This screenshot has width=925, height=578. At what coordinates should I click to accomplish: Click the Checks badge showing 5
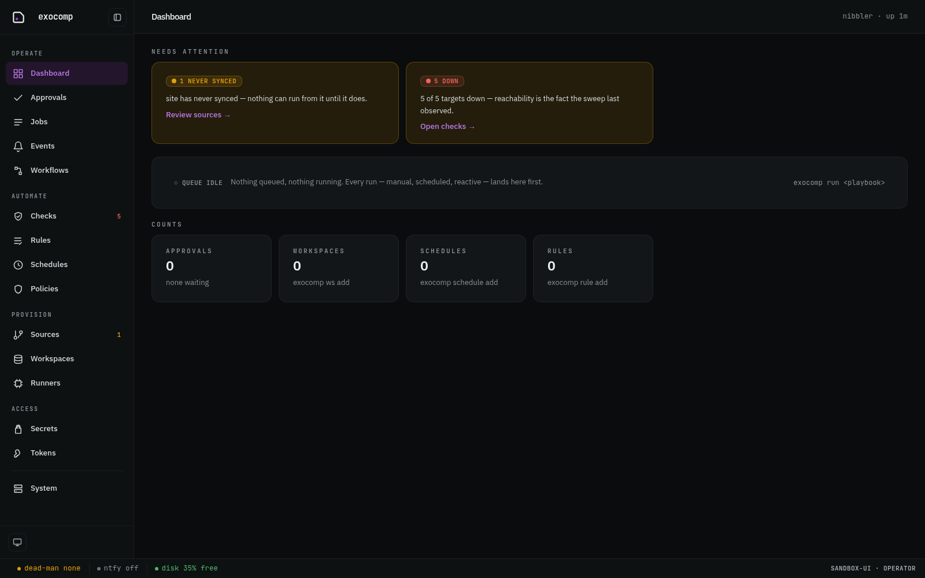(119, 216)
